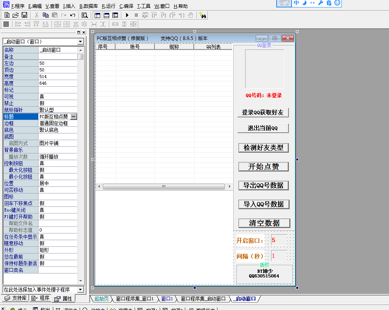389x310 pixels.
Task: Click the list's horizontal scrollbar thumb
Action: click(x=163, y=186)
